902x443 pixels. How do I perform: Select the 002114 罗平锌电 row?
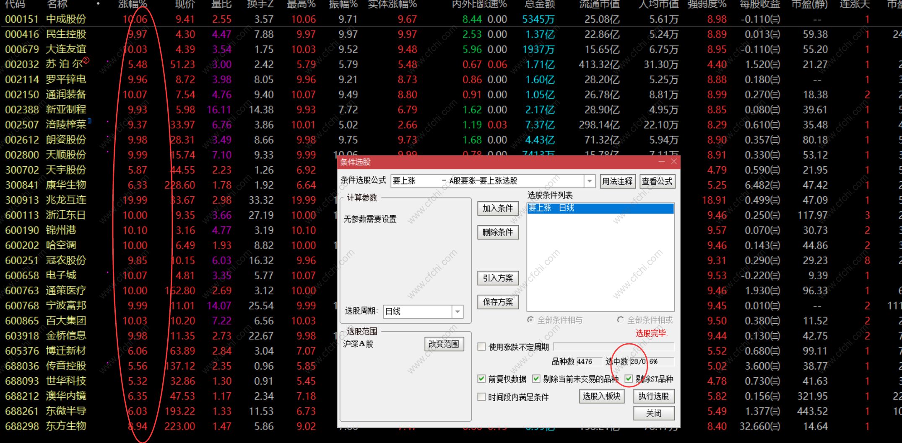click(x=451, y=80)
